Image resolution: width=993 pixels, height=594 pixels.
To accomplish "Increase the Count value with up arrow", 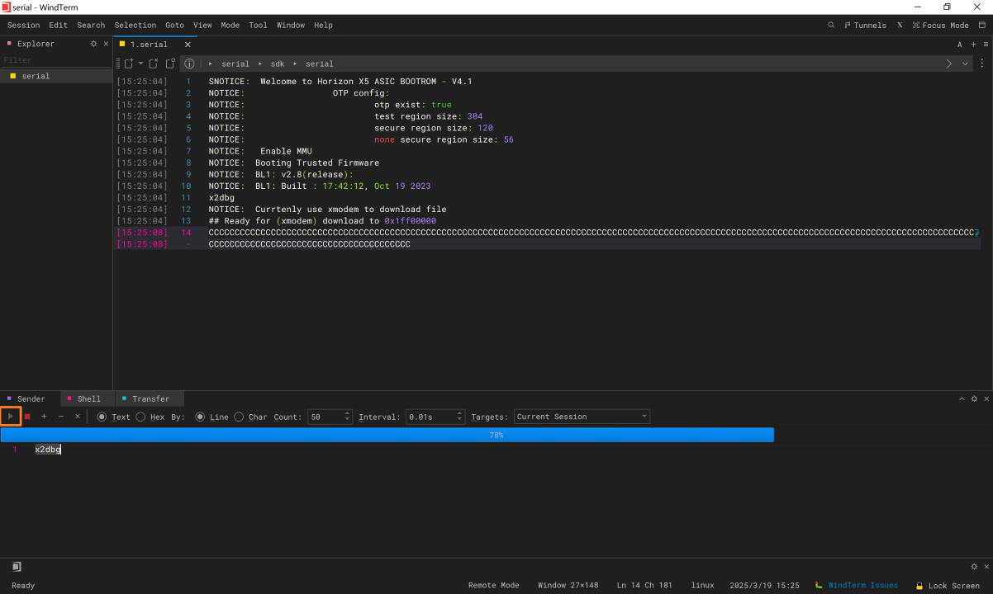I will tap(347, 413).
